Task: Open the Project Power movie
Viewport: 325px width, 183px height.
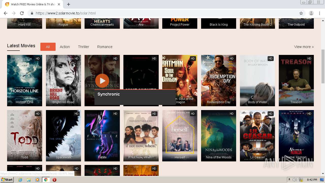Action: [x=180, y=23]
